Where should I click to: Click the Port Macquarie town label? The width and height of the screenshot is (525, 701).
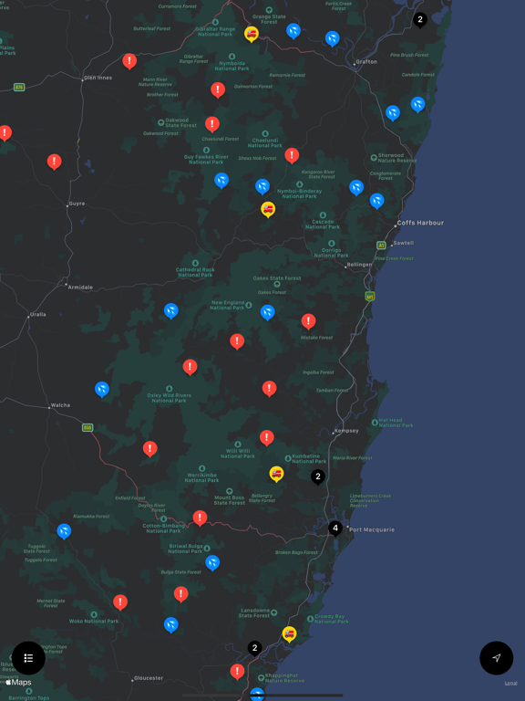coord(372,529)
